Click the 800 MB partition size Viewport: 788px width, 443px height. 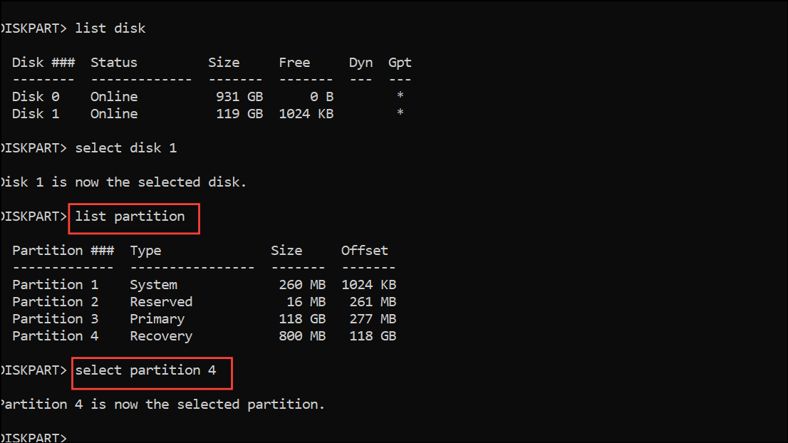[x=302, y=335]
